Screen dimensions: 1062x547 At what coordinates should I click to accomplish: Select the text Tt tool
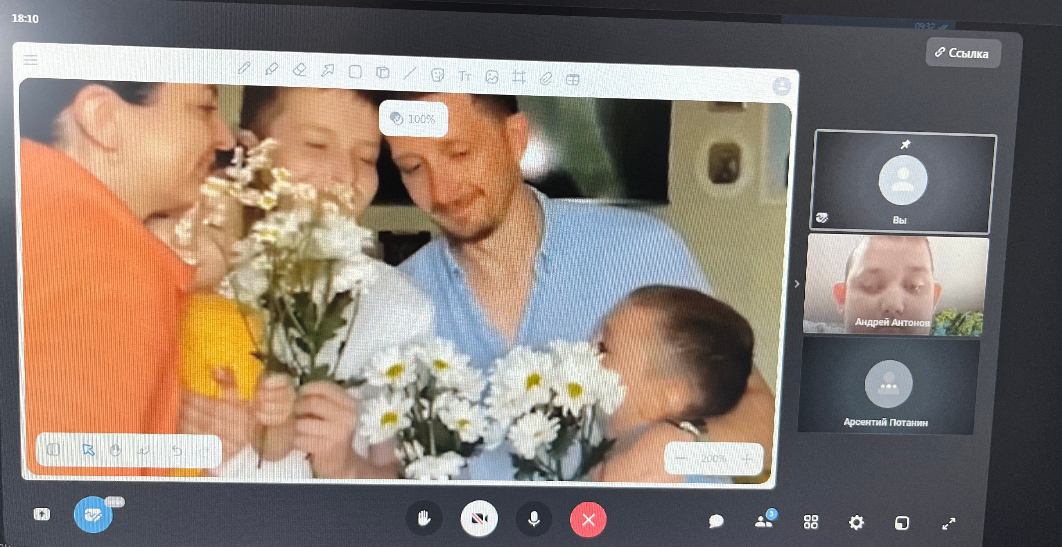pos(465,76)
